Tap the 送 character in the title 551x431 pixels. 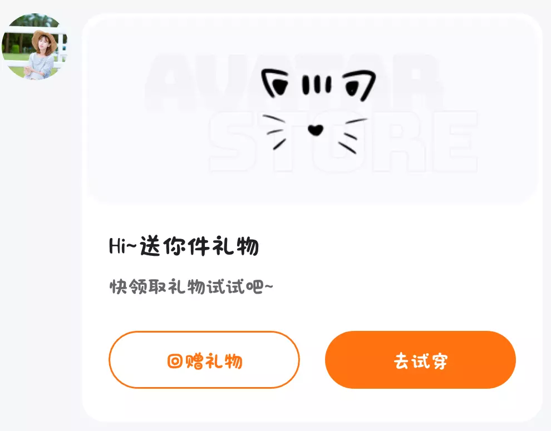[150, 246]
